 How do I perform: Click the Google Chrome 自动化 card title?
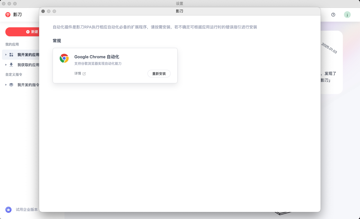pyautogui.click(x=97, y=57)
